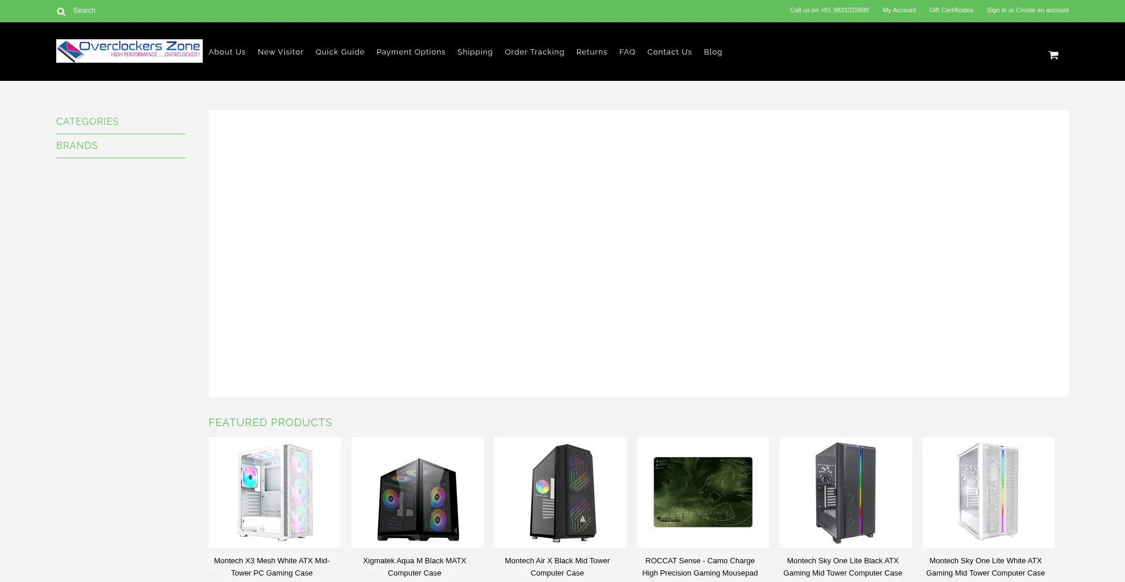Image resolution: width=1125 pixels, height=582 pixels.
Task: Click Montech X3 Mesh White title link
Action: [x=272, y=567]
